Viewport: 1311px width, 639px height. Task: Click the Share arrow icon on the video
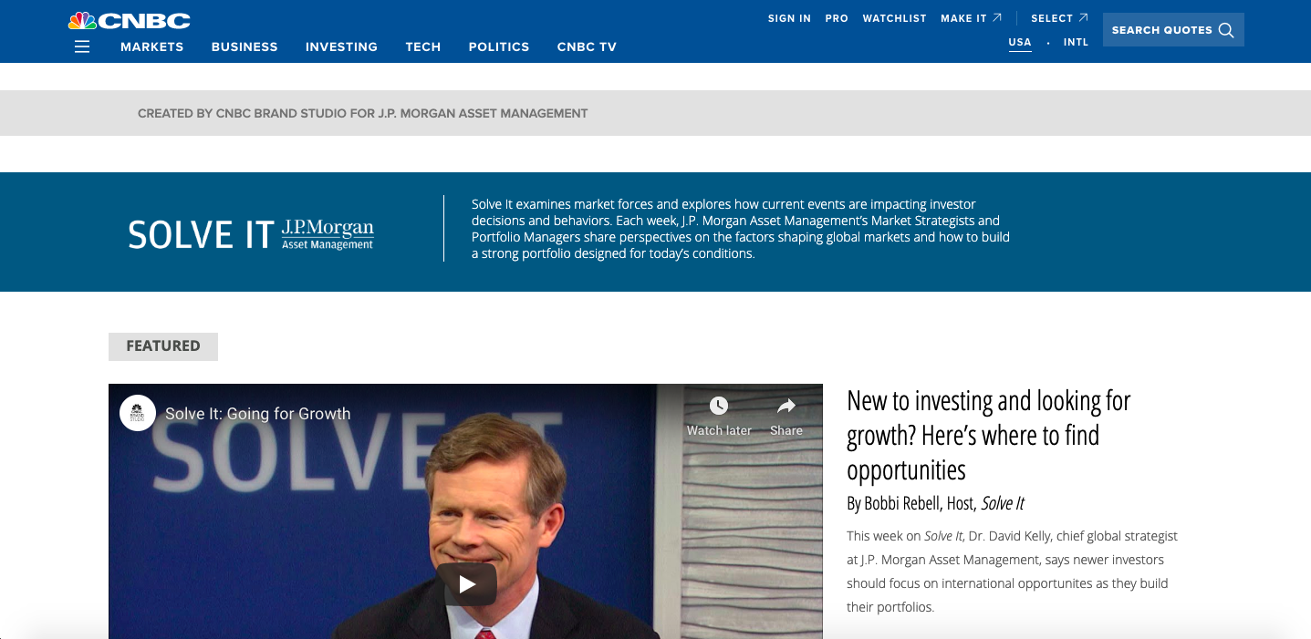pos(785,405)
